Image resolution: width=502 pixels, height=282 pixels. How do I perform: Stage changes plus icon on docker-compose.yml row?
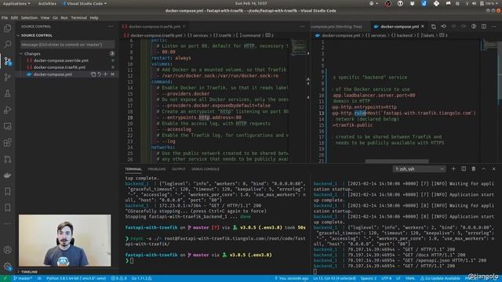tap(105, 74)
